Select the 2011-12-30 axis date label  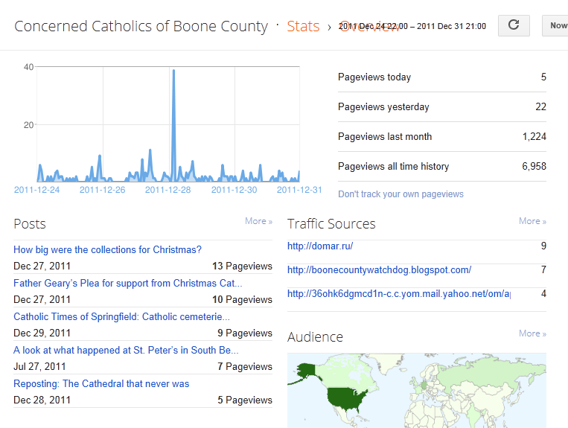234,190
